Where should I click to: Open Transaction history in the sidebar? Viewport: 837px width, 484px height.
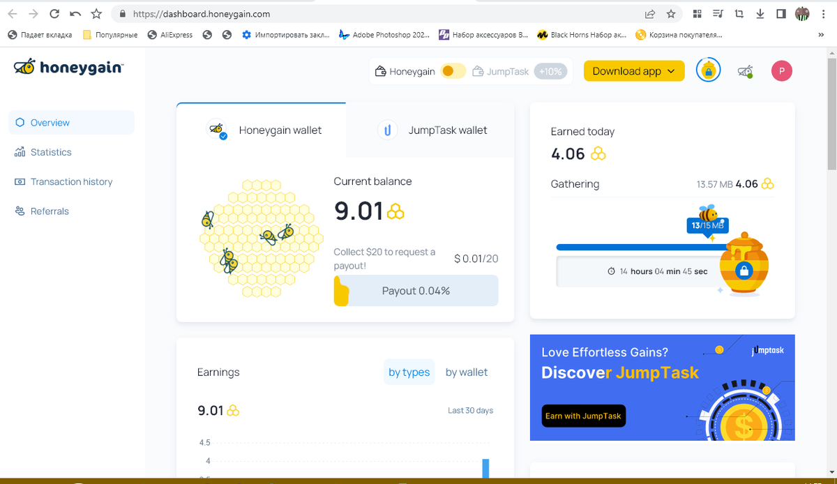(71, 181)
